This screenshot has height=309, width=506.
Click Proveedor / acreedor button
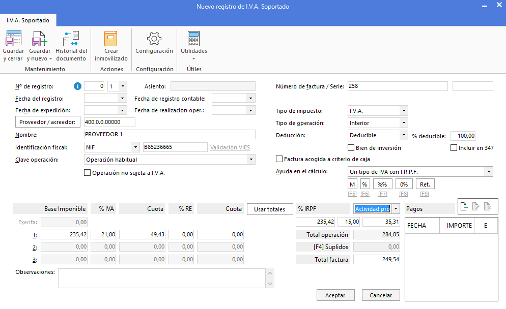(x=47, y=122)
